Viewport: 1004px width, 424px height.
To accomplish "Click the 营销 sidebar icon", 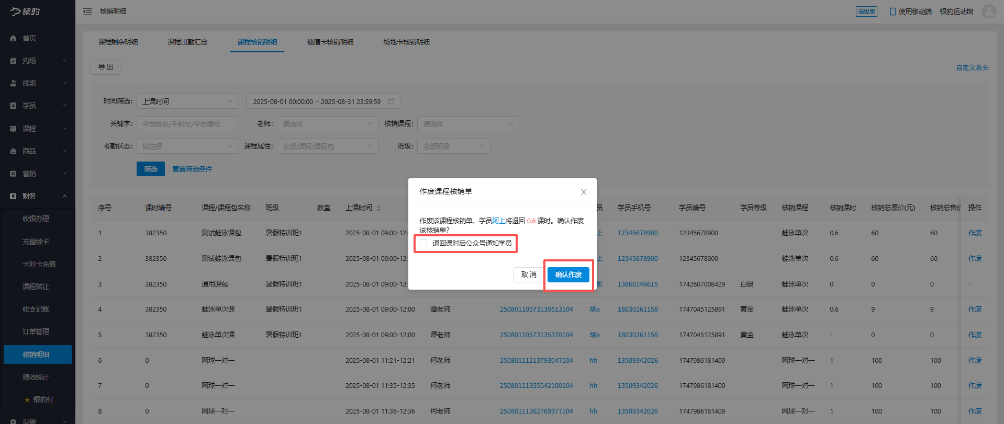I will coord(13,174).
